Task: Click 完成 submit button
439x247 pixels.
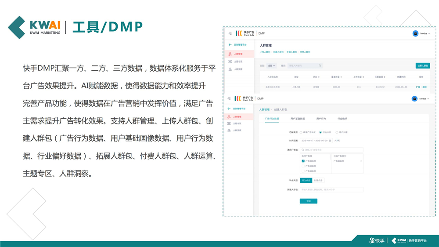Action: [309, 201]
